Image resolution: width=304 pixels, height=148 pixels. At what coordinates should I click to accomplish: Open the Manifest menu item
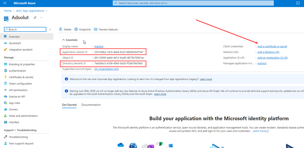(x=14, y=122)
